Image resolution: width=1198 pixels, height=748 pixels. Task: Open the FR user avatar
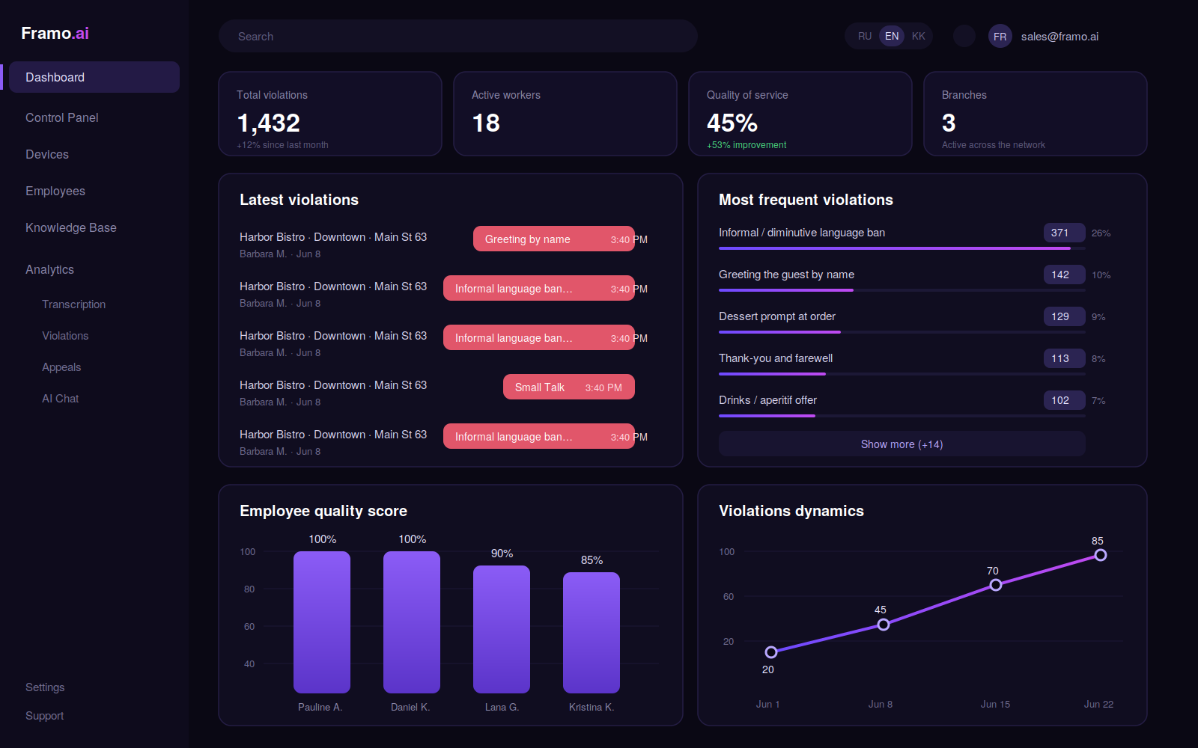point(1000,36)
